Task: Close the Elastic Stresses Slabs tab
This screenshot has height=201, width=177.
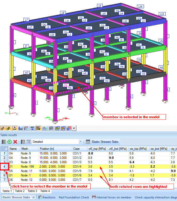Action: click(x=34, y=197)
